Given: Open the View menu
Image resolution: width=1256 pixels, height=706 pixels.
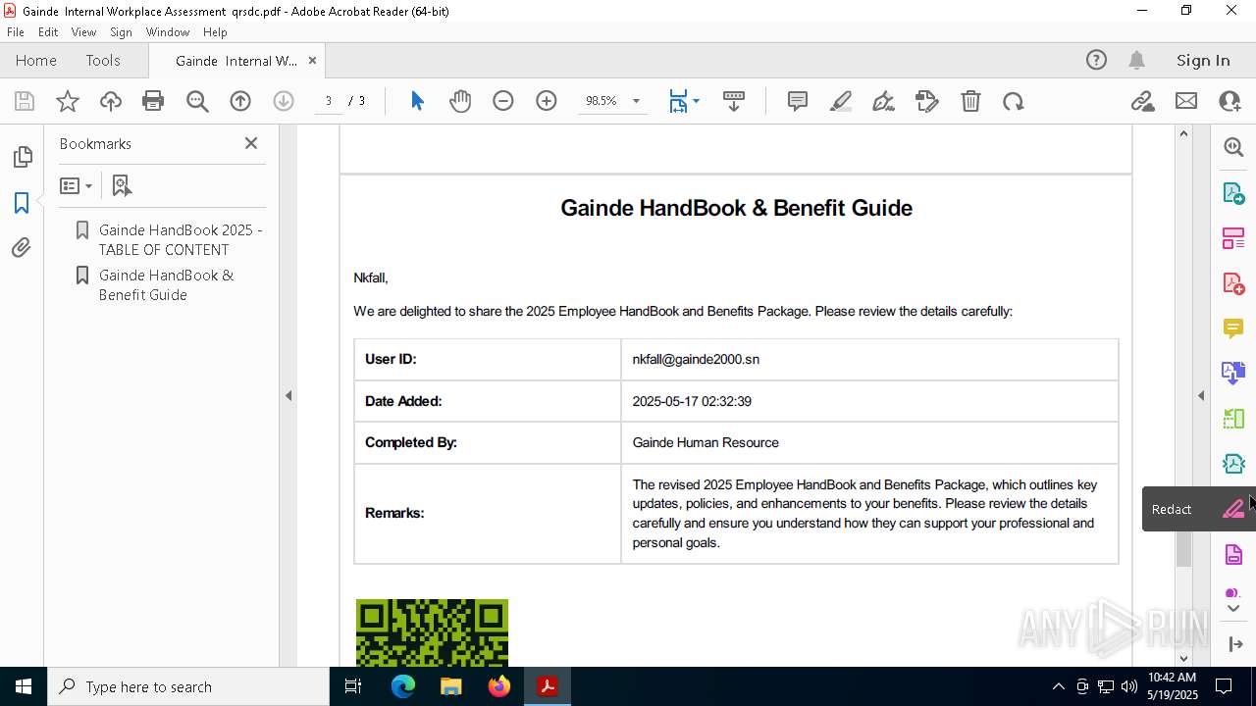Looking at the screenshot, I should point(83,32).
